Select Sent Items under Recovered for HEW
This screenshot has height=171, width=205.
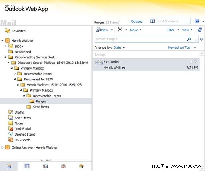coord(41,107)
